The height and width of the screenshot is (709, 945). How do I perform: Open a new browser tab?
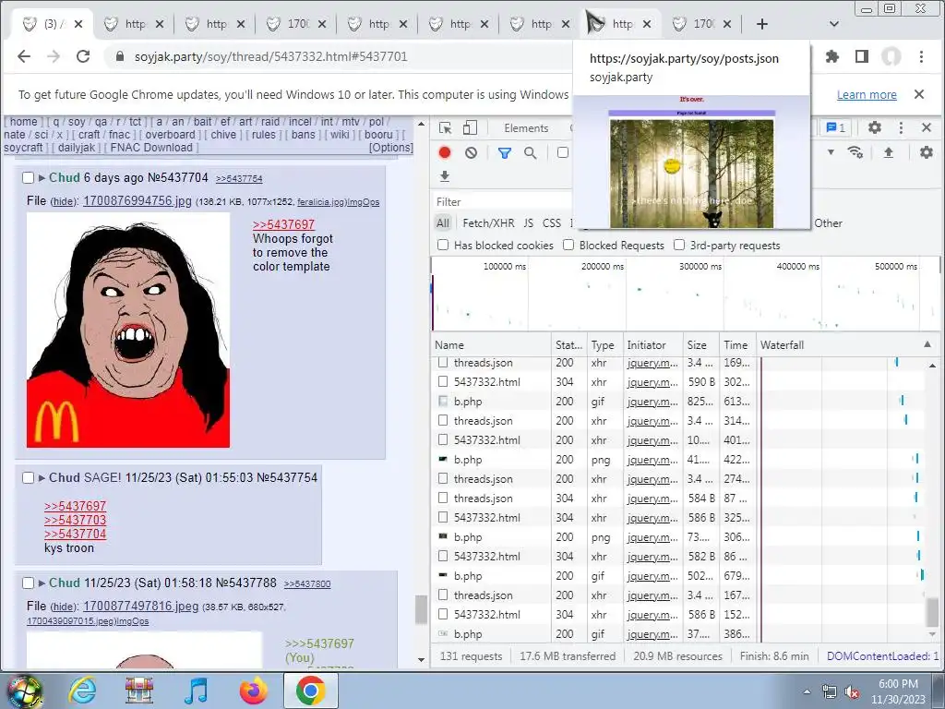[761, 24]
